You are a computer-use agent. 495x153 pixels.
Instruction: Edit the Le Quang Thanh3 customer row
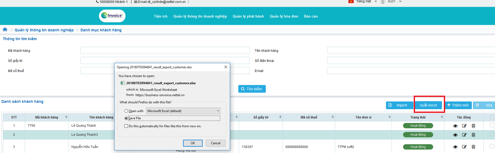point(464,135)
